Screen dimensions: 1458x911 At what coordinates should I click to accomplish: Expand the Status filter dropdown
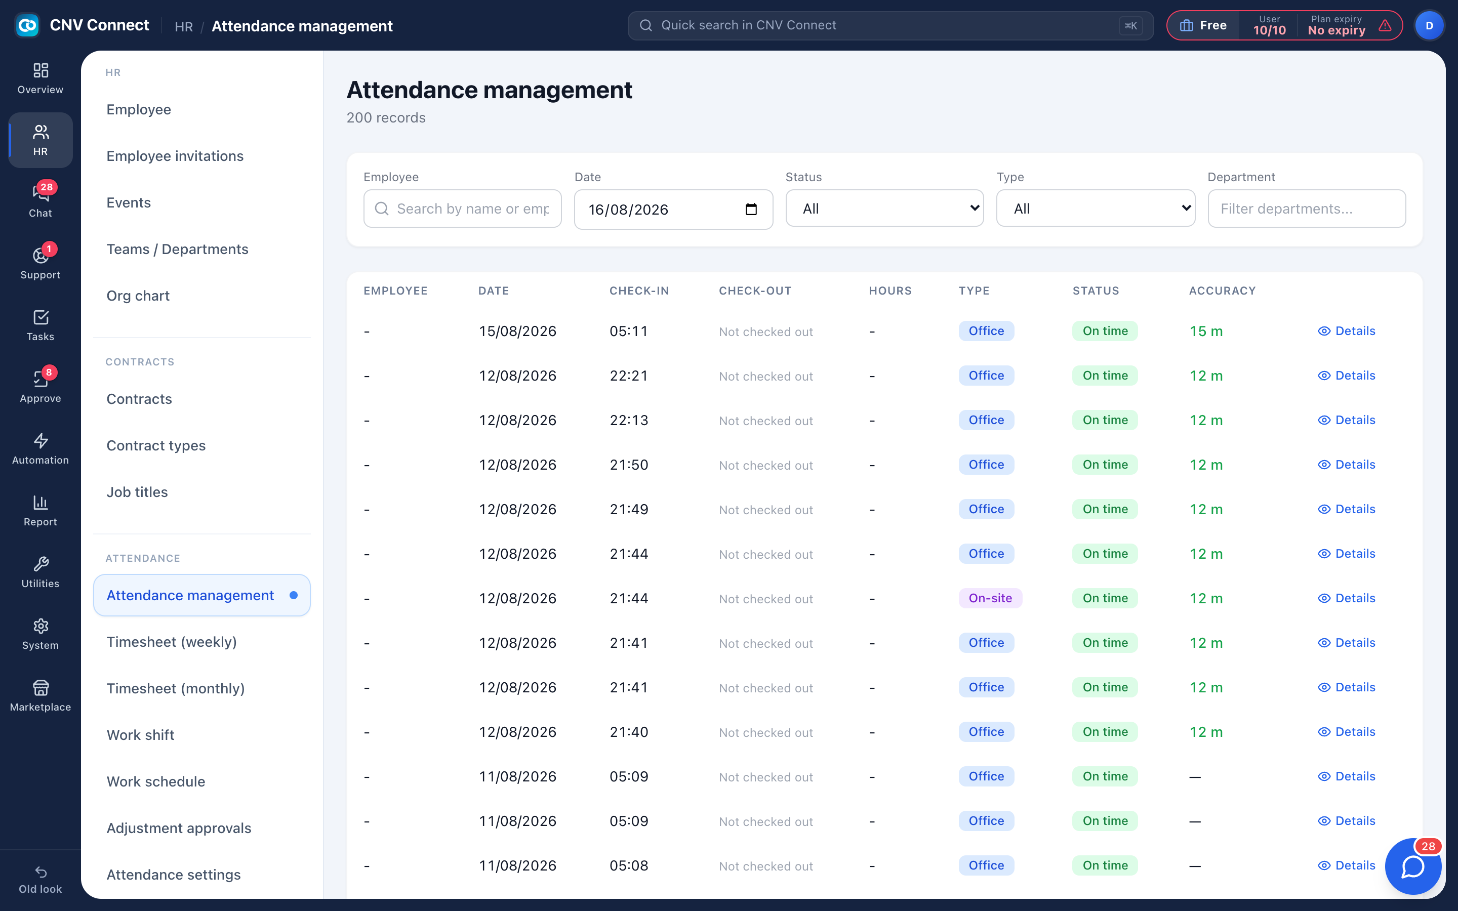(884, 209)
